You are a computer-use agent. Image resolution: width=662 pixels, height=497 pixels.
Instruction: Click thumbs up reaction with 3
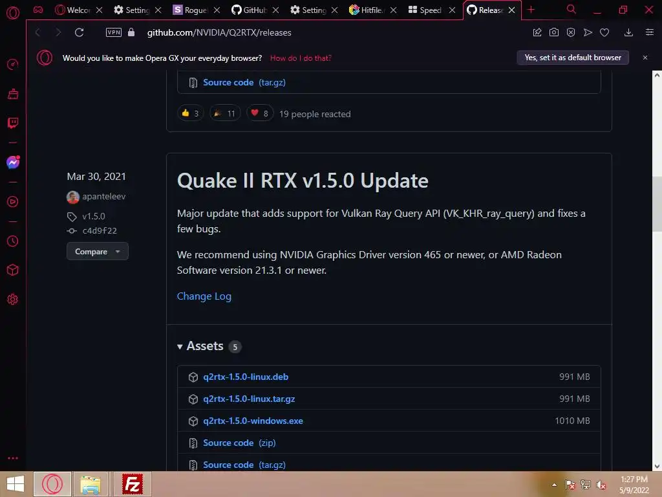pos(191,113)
